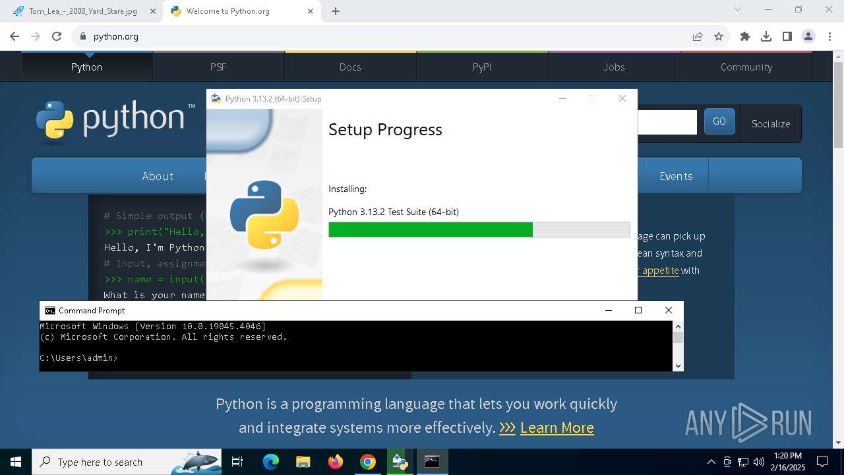Open the Socialize menu
This screenshot has width=844, height=475.
771,123
